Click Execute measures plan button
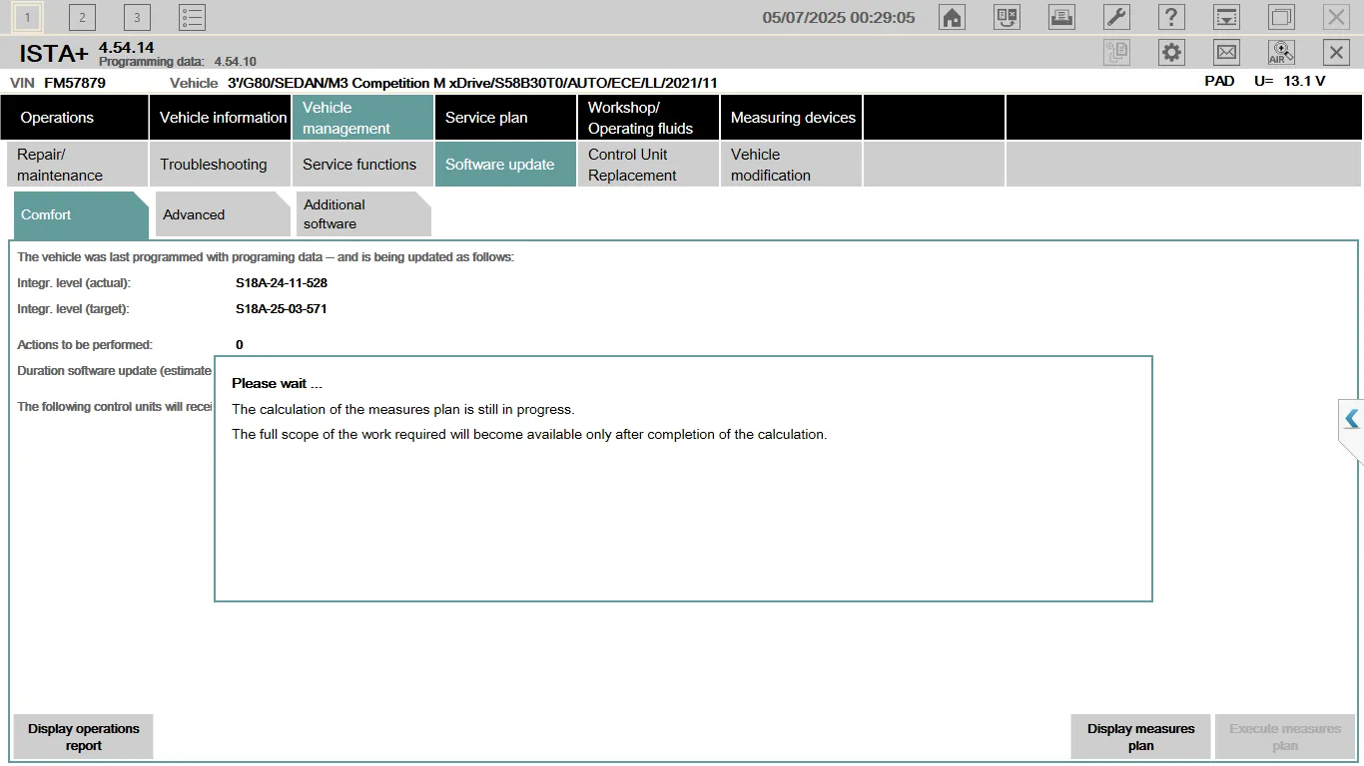Screen dimensions: 1364x766 click(x=1285, y=737)
